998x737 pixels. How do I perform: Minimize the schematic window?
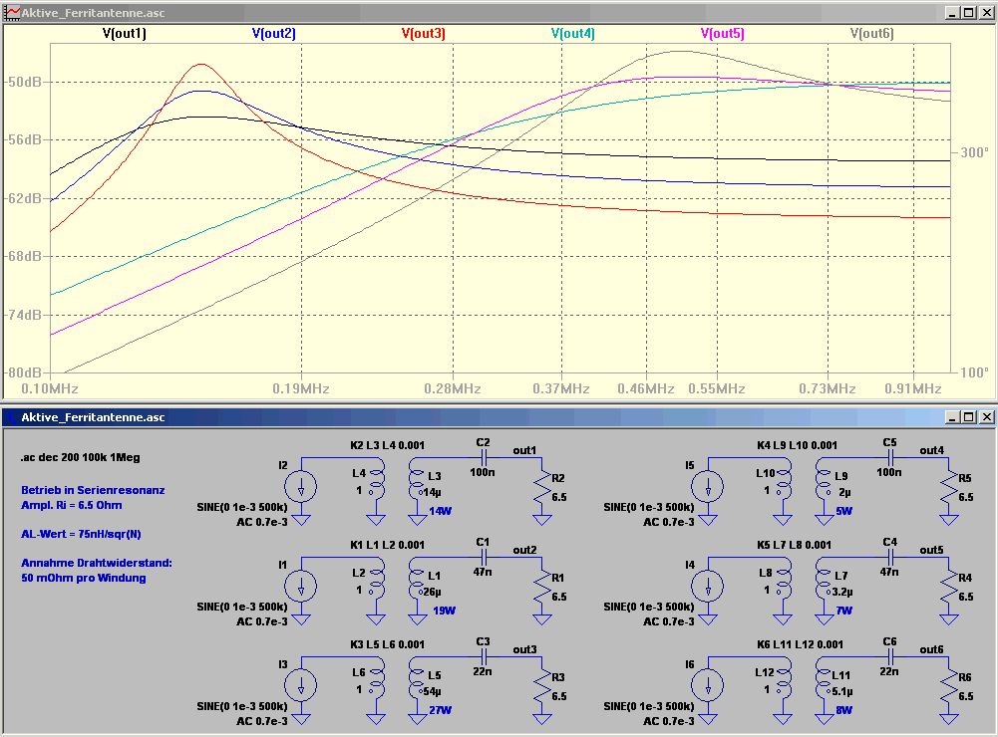(x=952, y=417)
